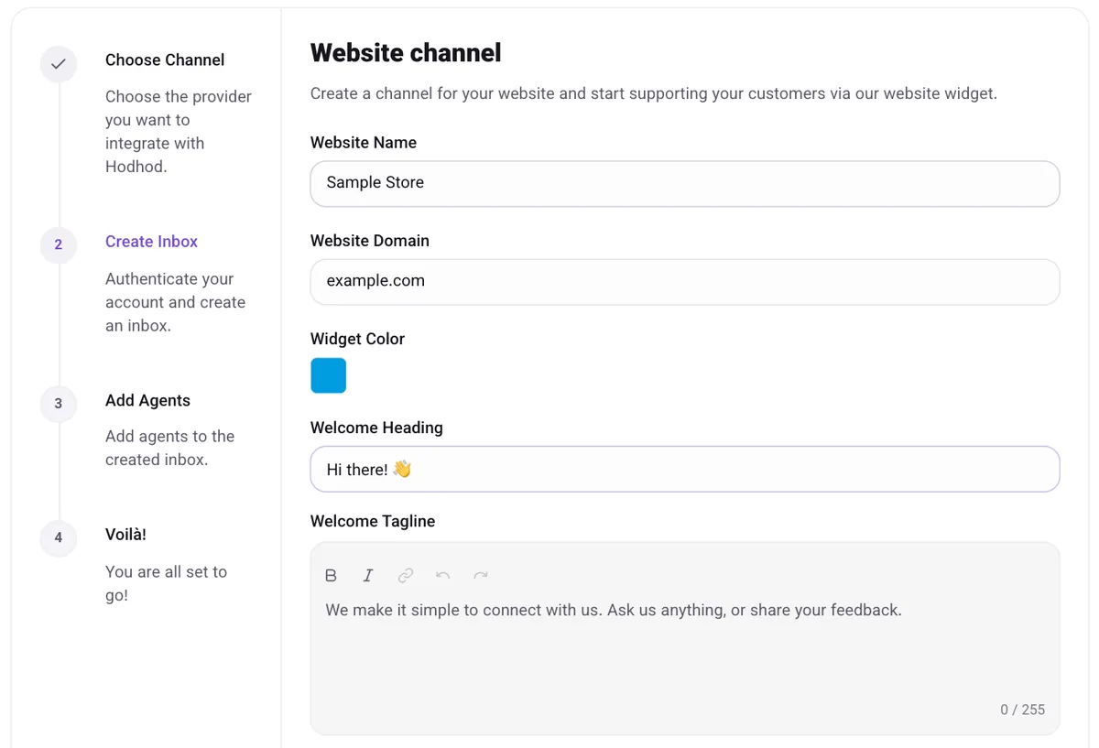Toggle bold in Welcome Tagline editor

coord(332,575)
